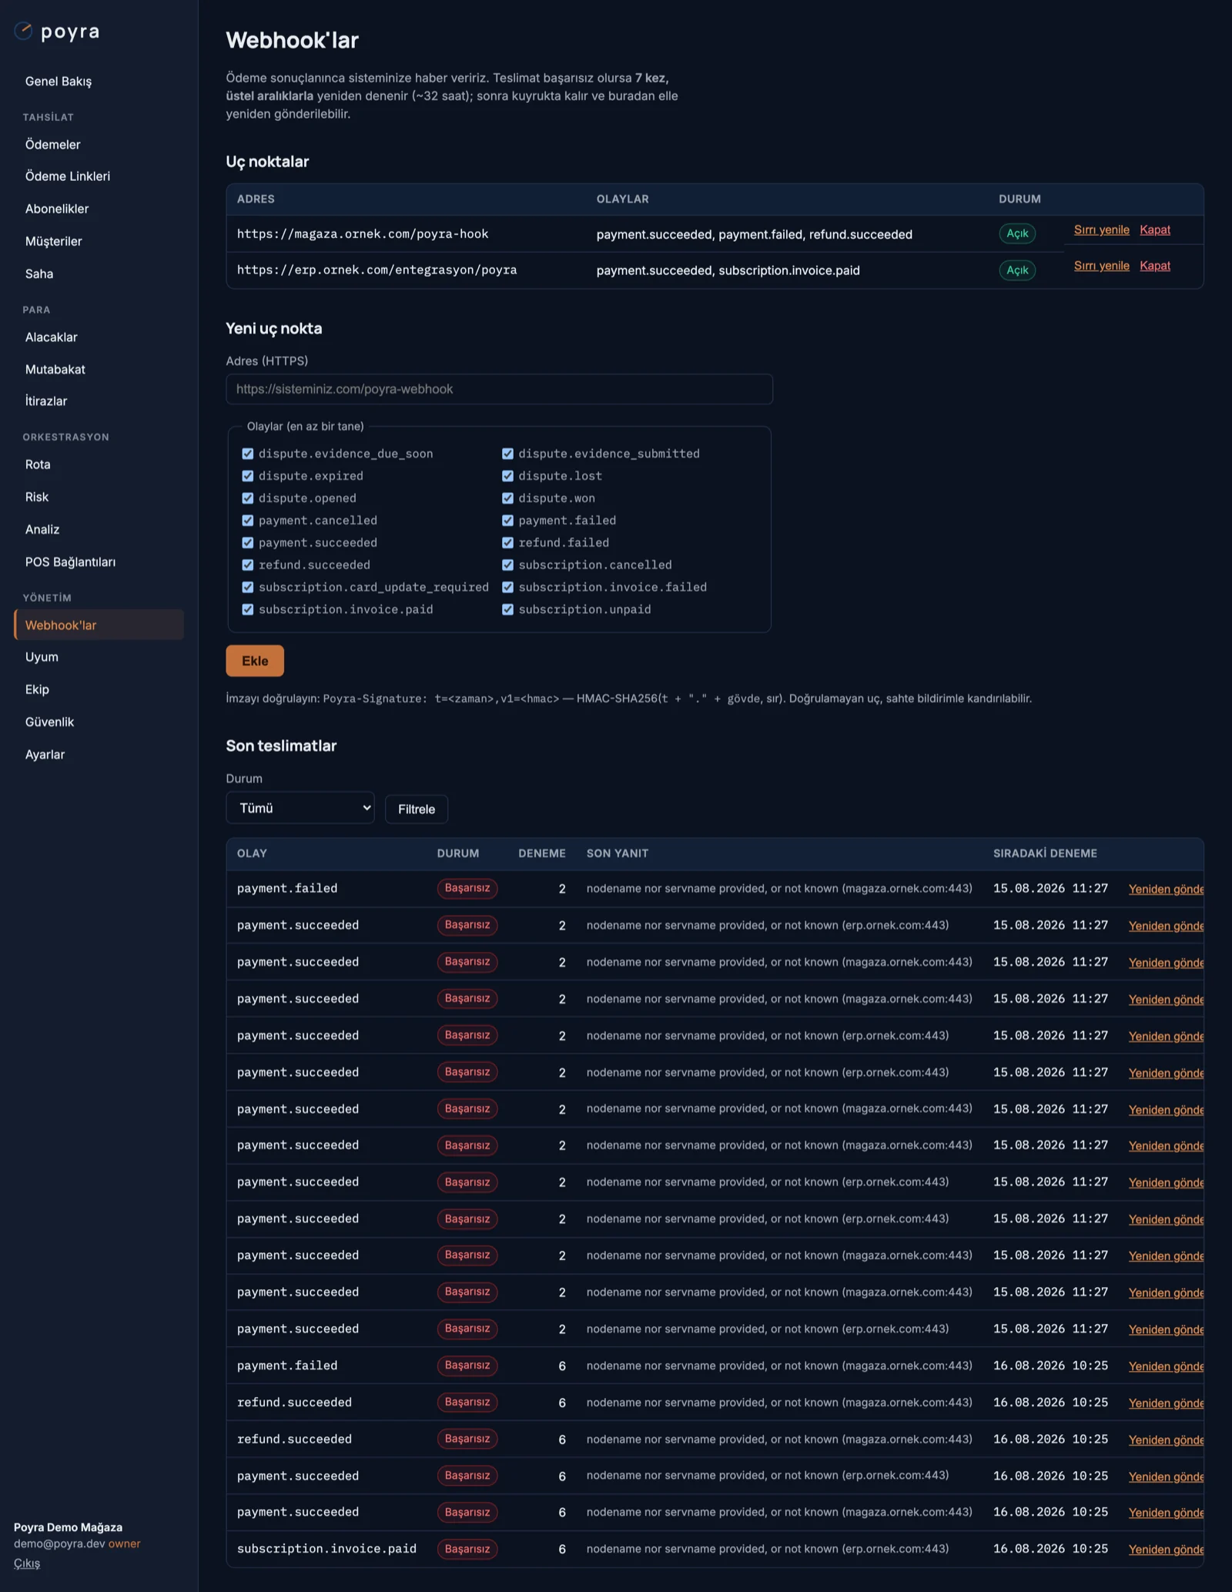1232x1592 pixels.
Task: Go to İtirazlar page
Action: tap(46, 401)
